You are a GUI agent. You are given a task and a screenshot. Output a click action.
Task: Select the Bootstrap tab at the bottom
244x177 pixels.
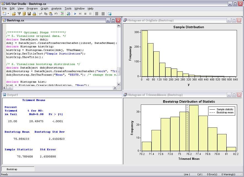pyautogui.click(x=11, y=169)
